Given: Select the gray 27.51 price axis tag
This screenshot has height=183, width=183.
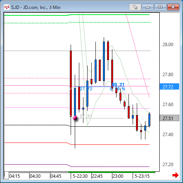Looking at the screenshot, I should click(x=169, y=118).
